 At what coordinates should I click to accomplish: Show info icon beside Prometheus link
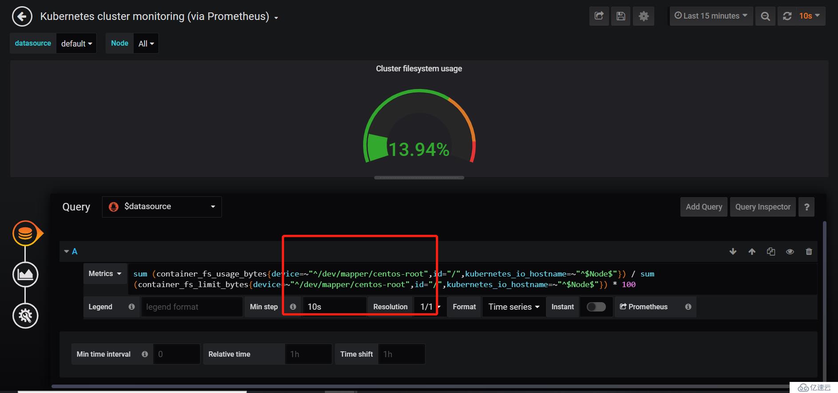pyautogui.click(x=688, y=307)
